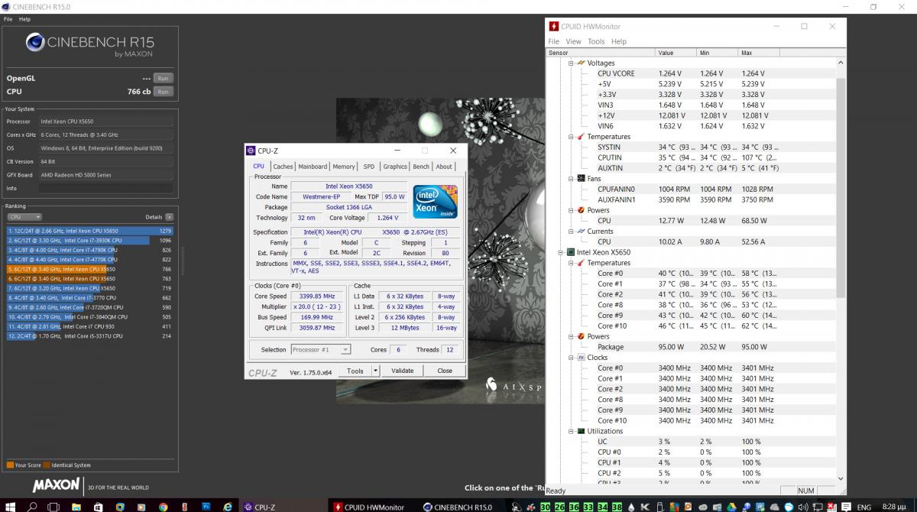Click the Validate button in CPU-Z

coord(402,371)
